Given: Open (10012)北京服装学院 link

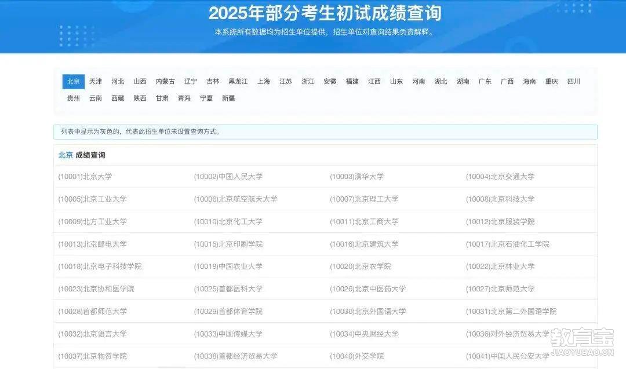Looking at the screenshot, I should coord(500,222).
